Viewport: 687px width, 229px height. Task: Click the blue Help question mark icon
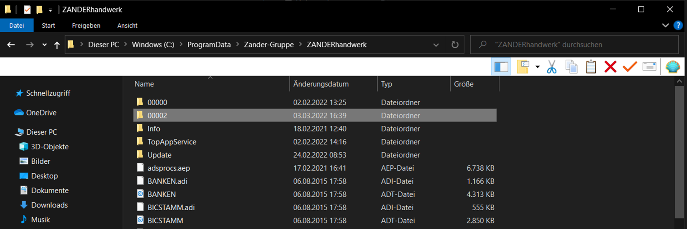coord(678,25)
